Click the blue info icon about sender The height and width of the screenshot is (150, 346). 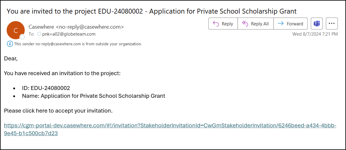pos(10,44)
